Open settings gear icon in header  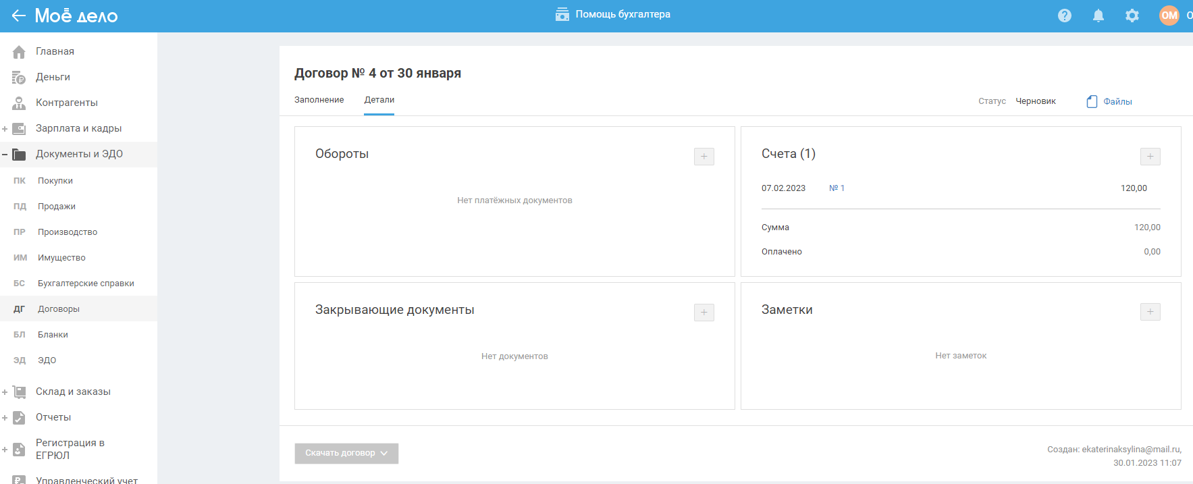point(1132,16)
